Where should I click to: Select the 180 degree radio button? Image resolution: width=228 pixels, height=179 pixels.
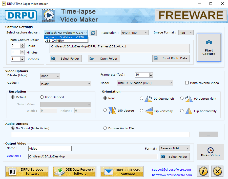click(x=105, y=110)
